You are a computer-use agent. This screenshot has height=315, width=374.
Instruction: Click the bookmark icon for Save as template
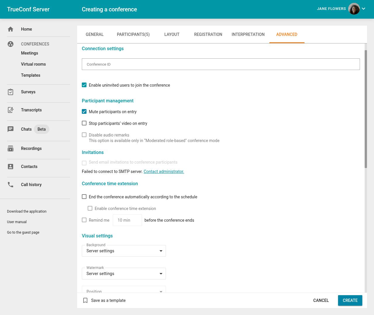85,300
